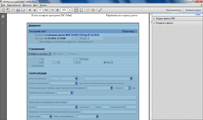The width and height of the screenshot is (203, 120).
Task: Open the госпіталізований dropdown for current year
Action: pos(112,88)
